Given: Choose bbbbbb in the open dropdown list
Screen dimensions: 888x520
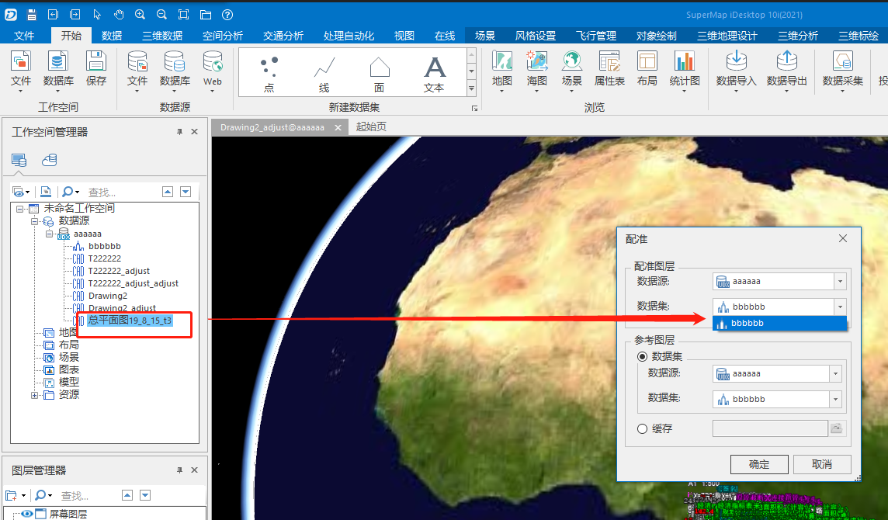Looking at the screenshot, I should pyautogui.click(x=780, y=323).
